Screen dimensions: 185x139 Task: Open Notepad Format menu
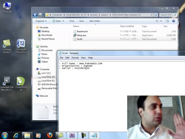75,58
